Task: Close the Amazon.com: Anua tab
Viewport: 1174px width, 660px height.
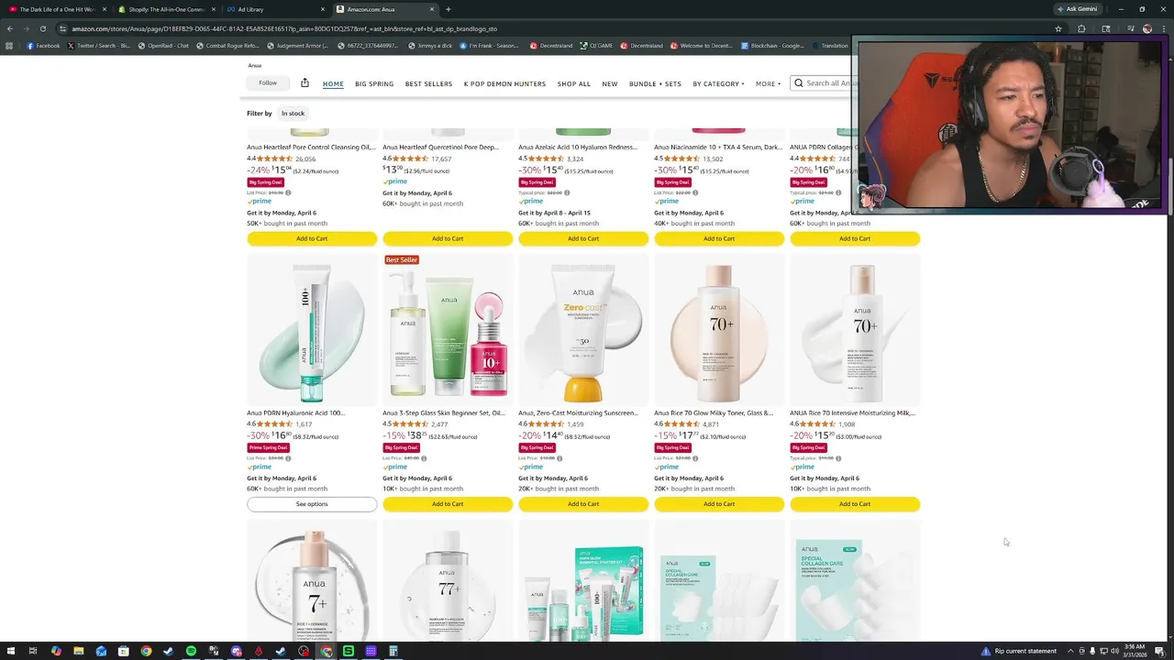Action: coord(432,9)
